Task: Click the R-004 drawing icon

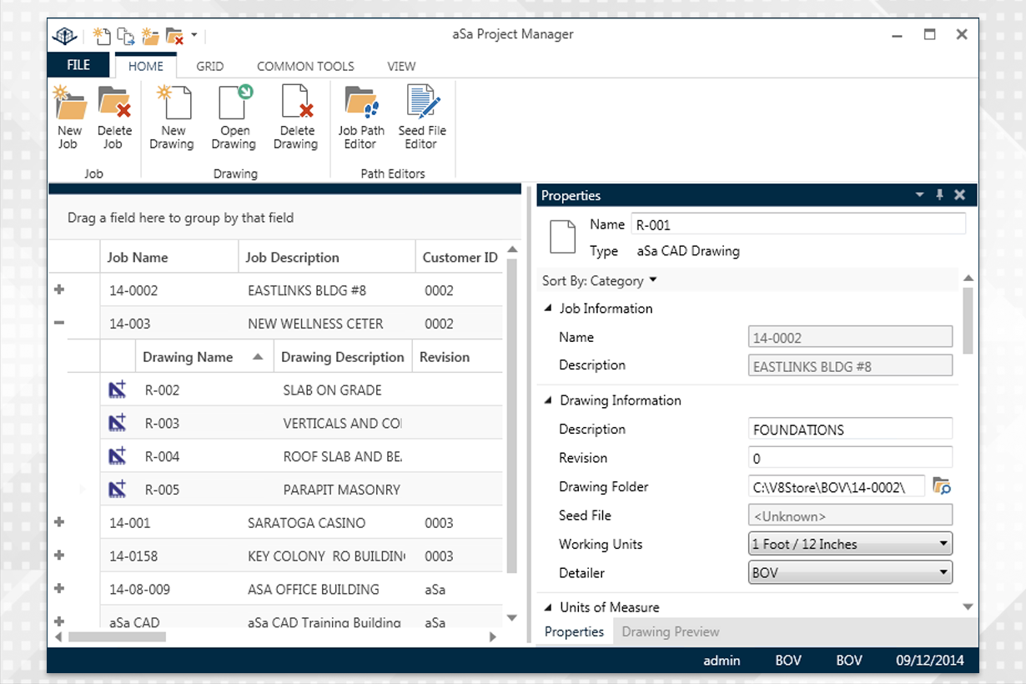Action: click(118, 456)
